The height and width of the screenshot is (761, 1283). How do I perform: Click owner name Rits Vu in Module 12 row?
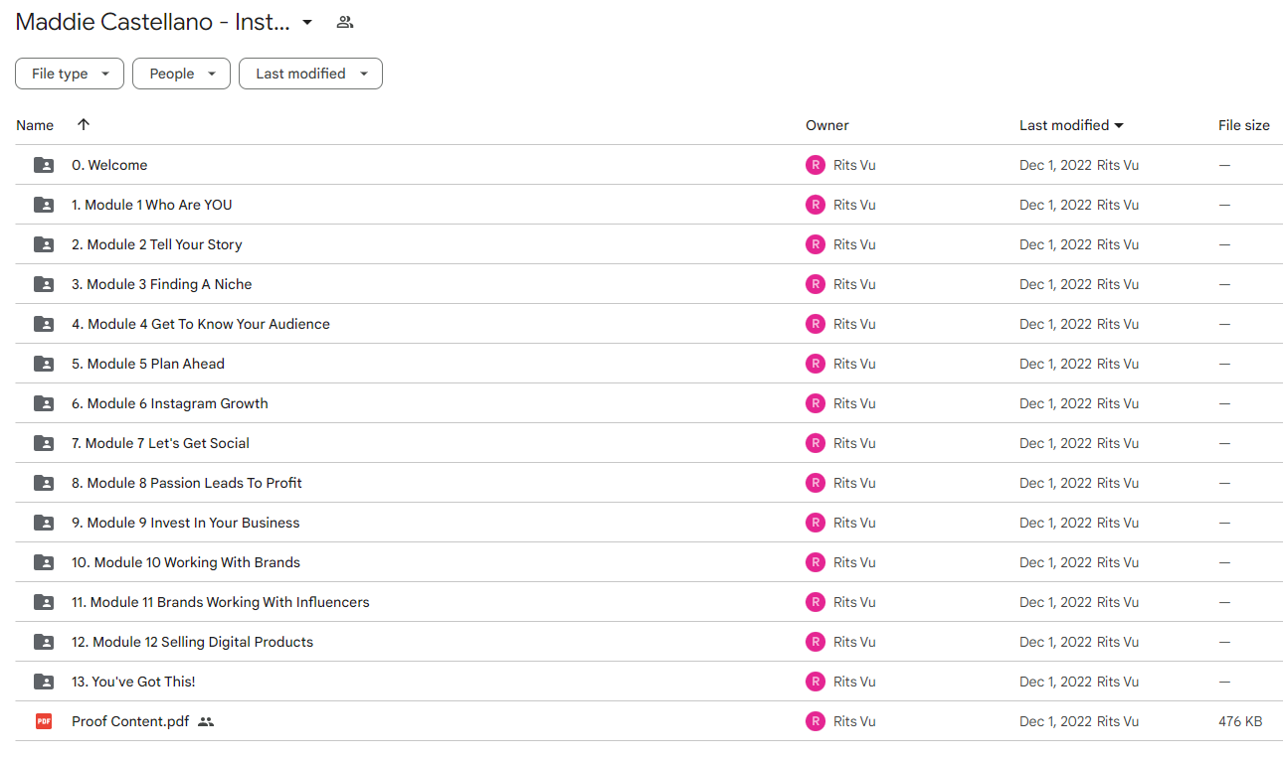(x=854, y=642)
